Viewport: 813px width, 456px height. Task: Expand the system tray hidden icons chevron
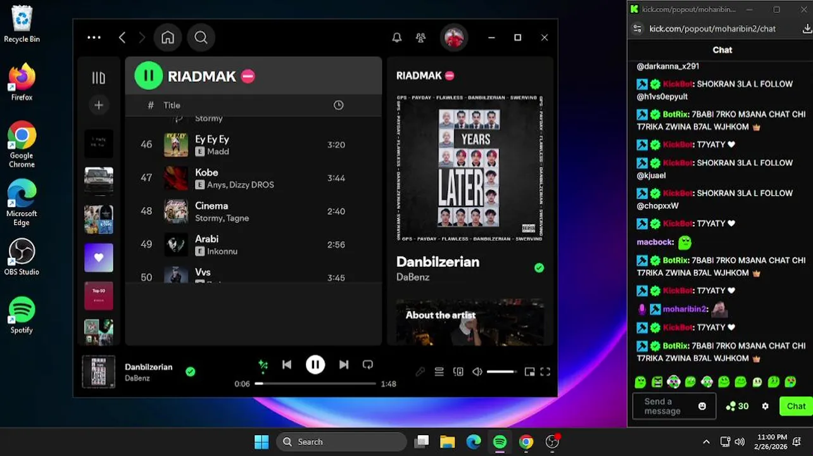(x=706, y=442)
